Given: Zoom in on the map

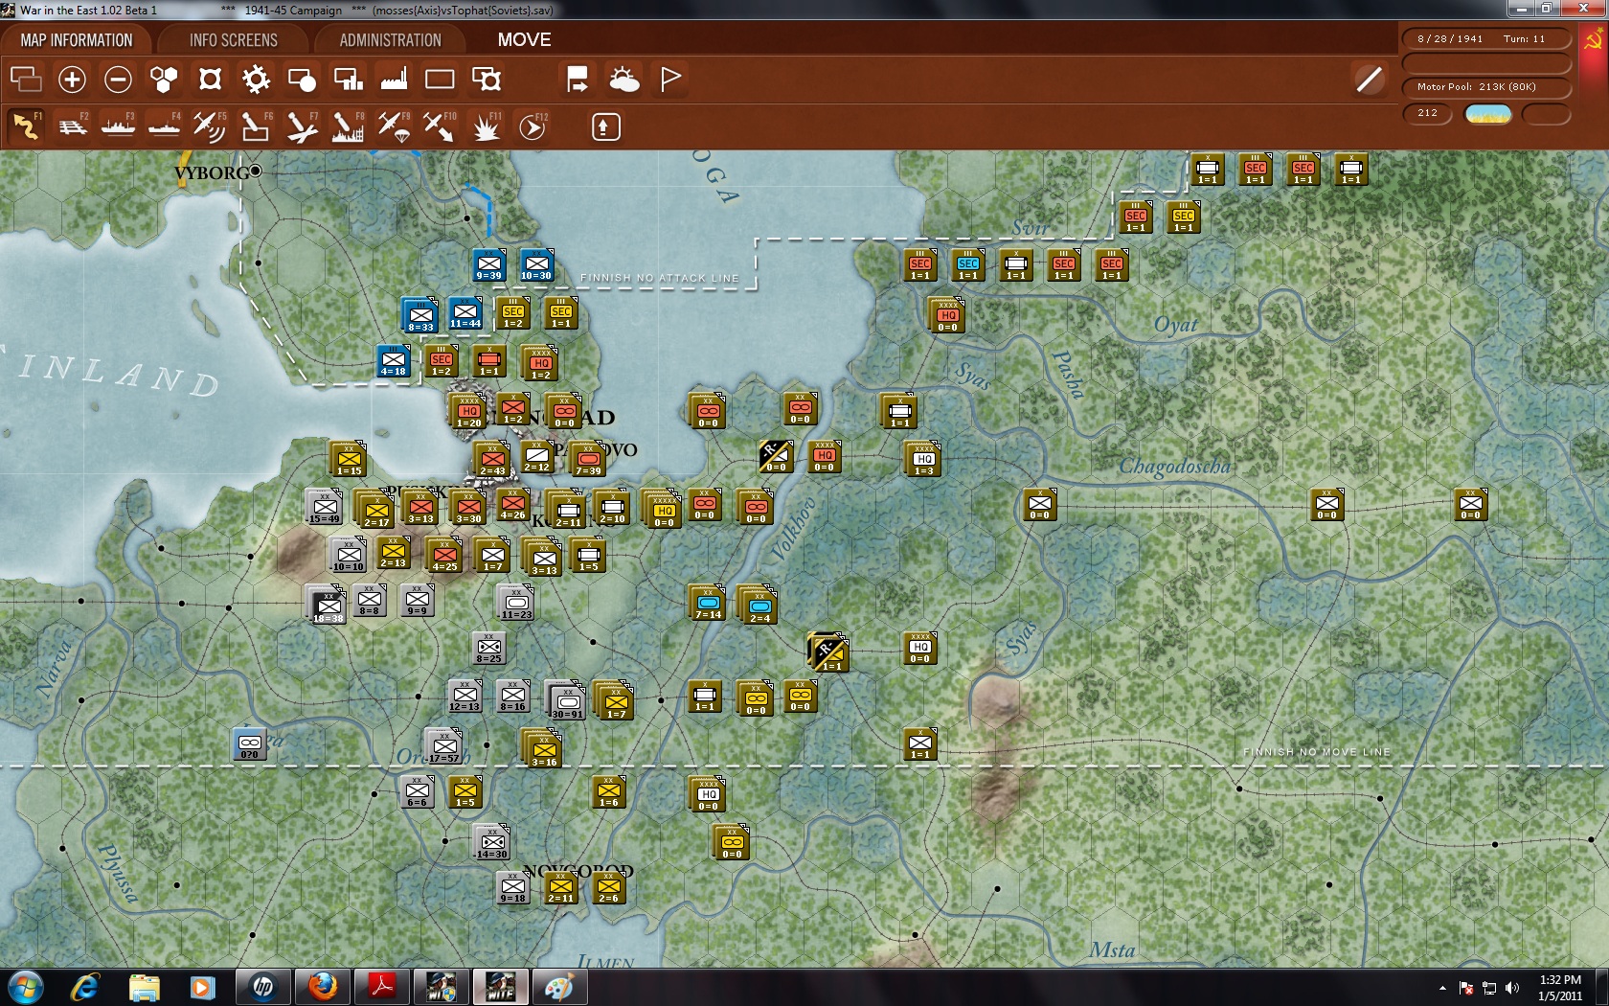Looking at the screenshot, I should tap(72, 80).
